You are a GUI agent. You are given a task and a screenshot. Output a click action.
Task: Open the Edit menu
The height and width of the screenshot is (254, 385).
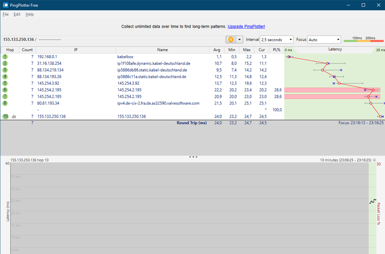click(17, 14)
